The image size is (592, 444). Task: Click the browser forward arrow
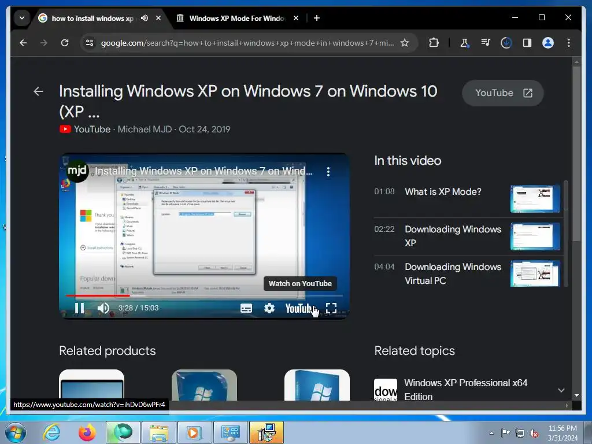coord(44,43)
